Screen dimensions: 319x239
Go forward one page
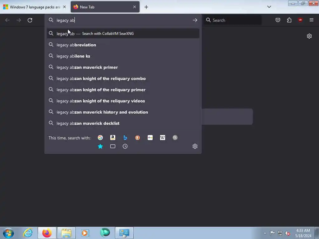pyautogui.click(x=19, y=20)
